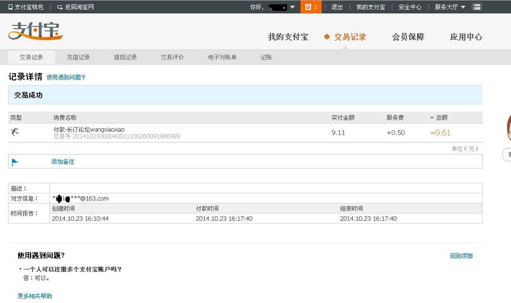Click 退出 to log out
Screen dimensions: 511x303
point(336,7)
